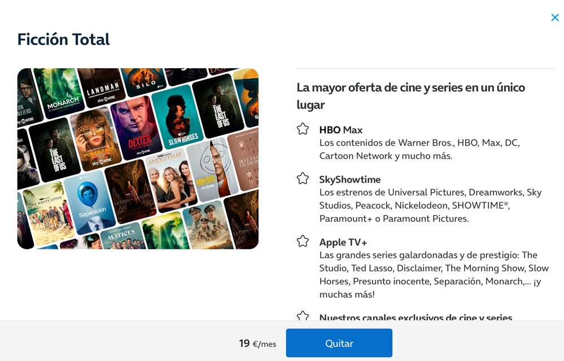
Task: Click the star beside Nuestros canales exclusivos
Action: (x=303, y=316)
